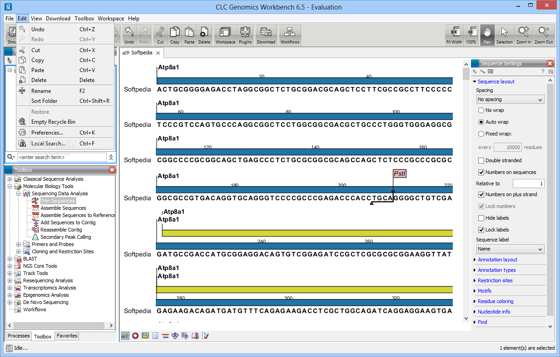Toggle Numbers on plus strand checkbox
This screenshot has width=560, height=357.
tap(481, 194)
